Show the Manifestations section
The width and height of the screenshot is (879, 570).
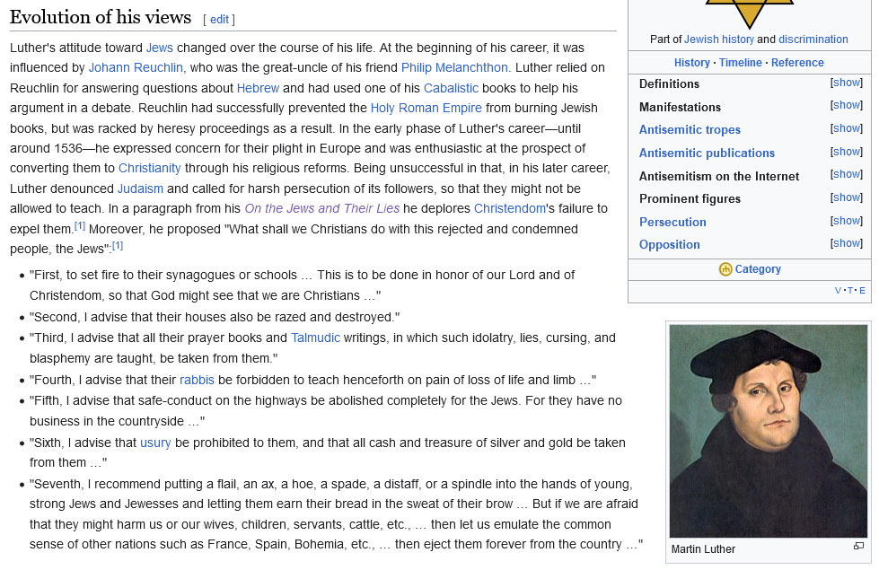point(846,106)
